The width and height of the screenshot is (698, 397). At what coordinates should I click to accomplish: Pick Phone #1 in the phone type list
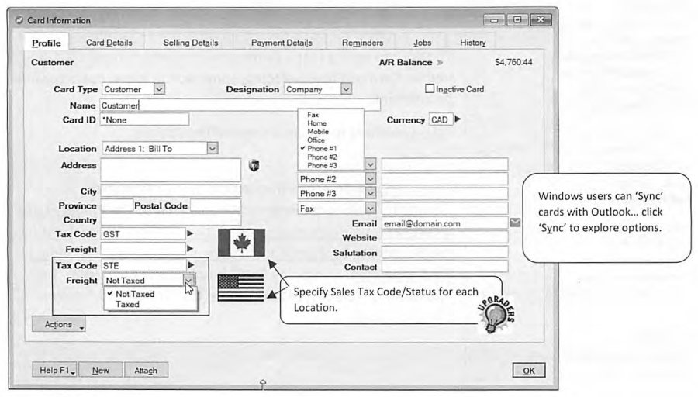click(322, 148)
